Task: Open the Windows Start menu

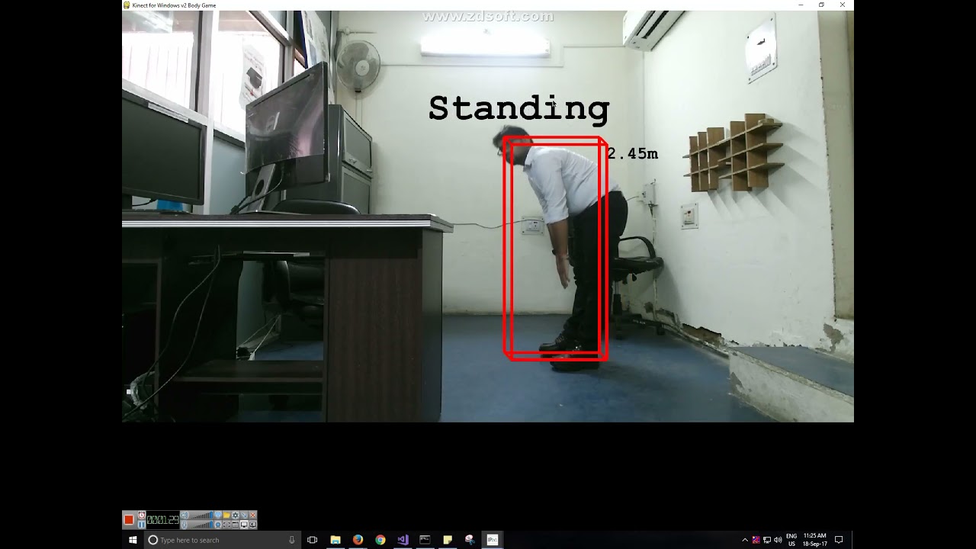Action: click(133, 540)
